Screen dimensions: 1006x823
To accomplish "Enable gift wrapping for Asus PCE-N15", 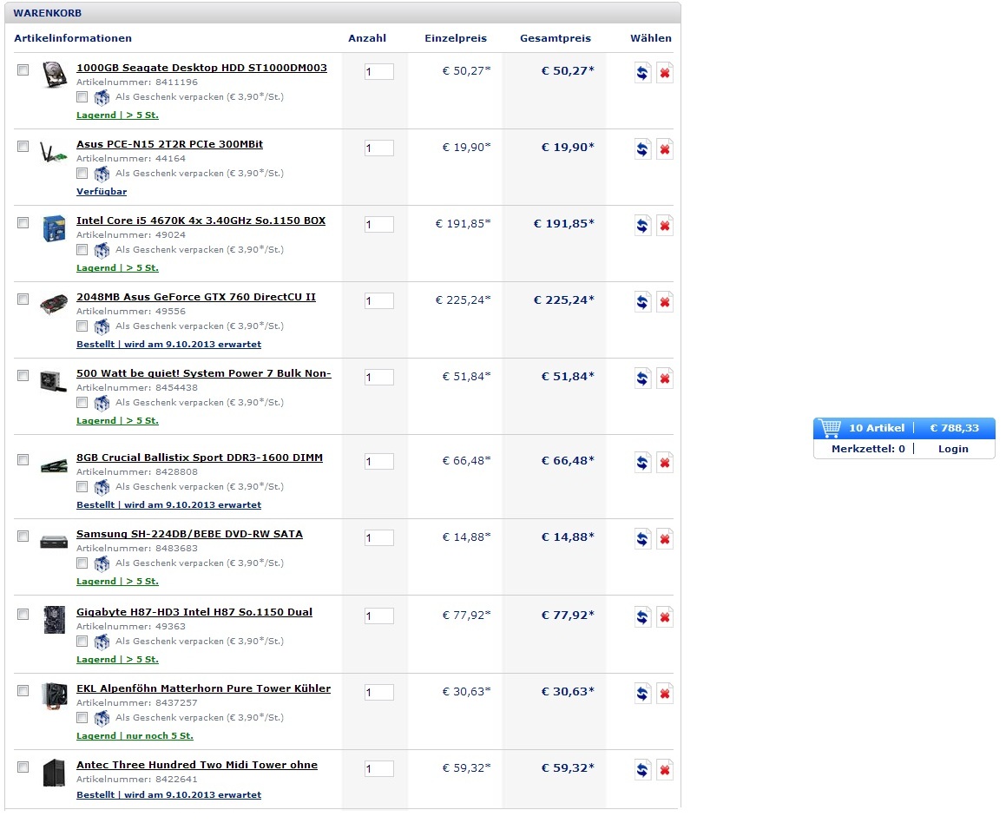I will pos(82,174).
